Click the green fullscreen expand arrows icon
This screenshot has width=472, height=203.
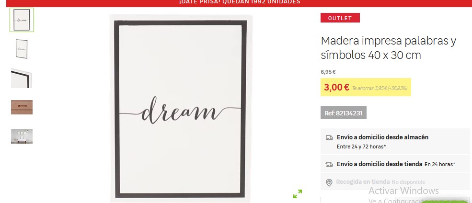[298, 194]
